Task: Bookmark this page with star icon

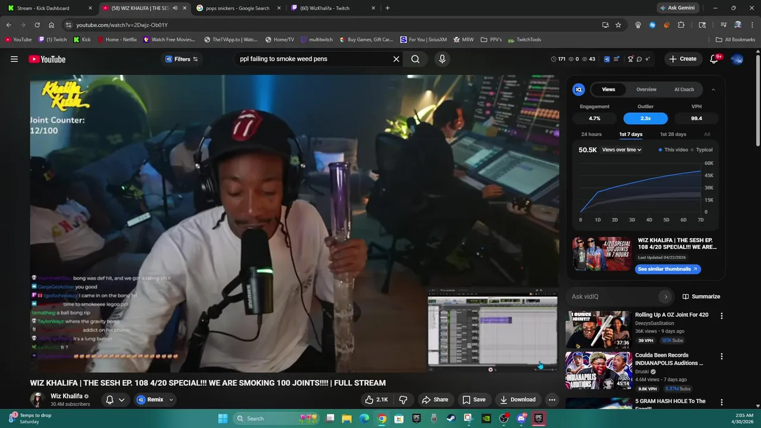Action: click(618, 25)
